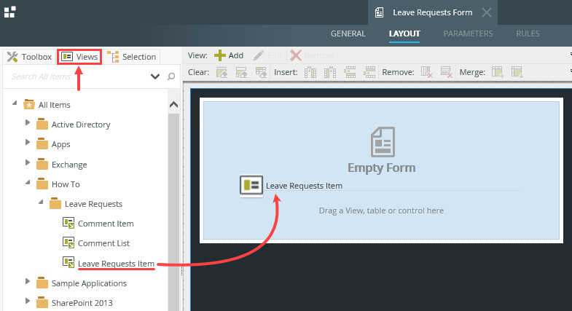Click the Remove column icon

(427, 72)
